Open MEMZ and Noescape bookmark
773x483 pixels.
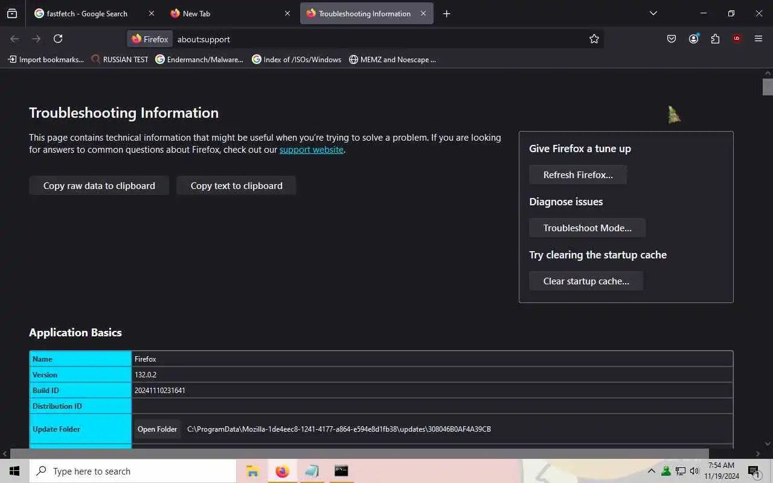coord(393,60)
